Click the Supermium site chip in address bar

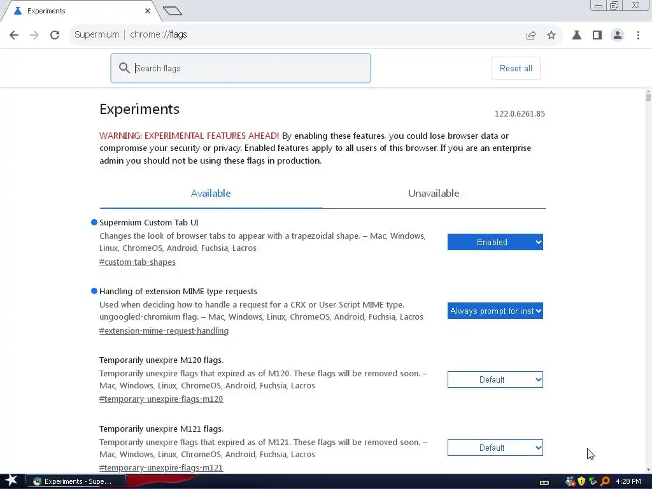point(97,35)
